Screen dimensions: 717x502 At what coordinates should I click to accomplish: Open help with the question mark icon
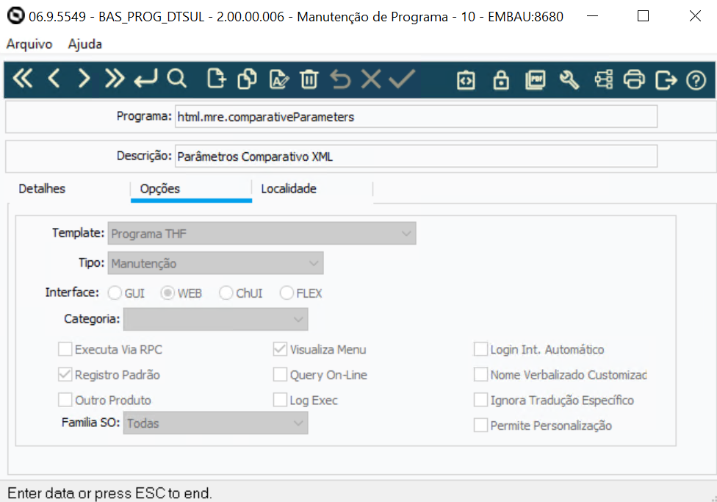[x=696, y=81]
